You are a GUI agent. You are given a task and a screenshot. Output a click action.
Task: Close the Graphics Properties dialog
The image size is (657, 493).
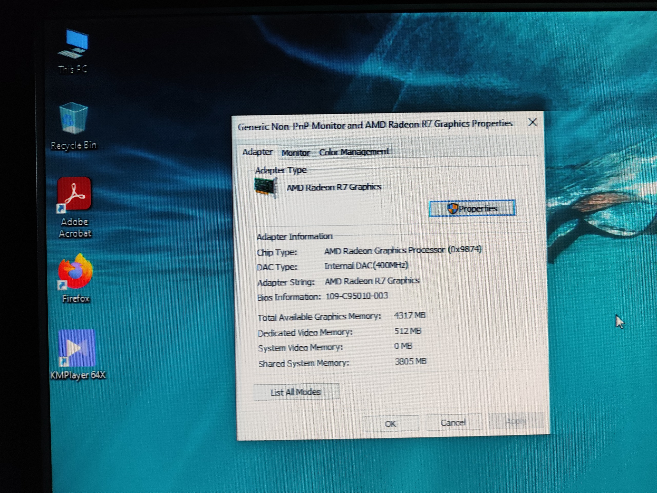click(532, 122)
